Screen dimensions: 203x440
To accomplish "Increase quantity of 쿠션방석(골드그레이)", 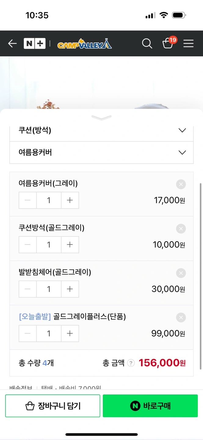I will pos(70,245).
